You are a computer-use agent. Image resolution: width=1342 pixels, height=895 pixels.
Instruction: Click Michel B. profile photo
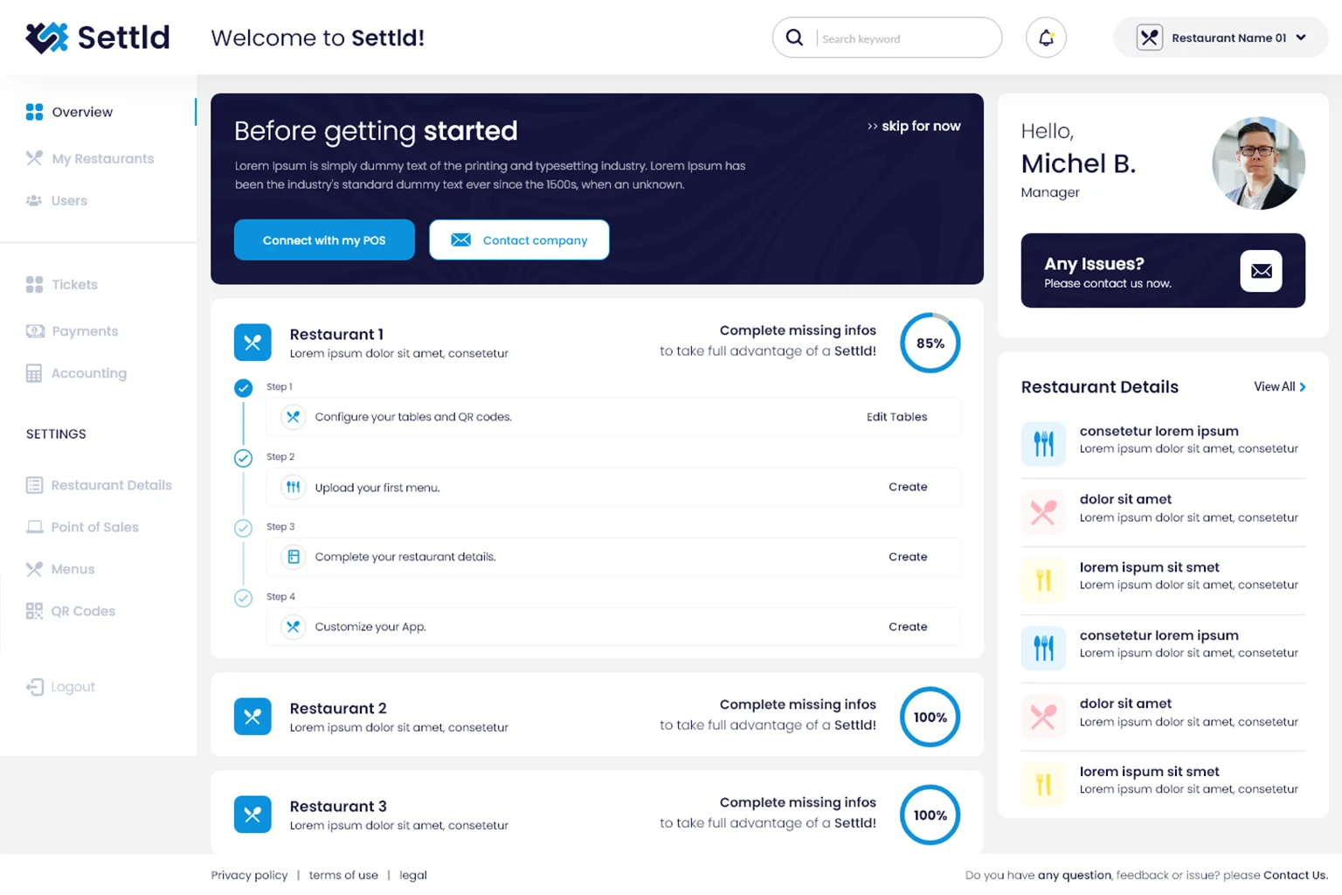1258,163
